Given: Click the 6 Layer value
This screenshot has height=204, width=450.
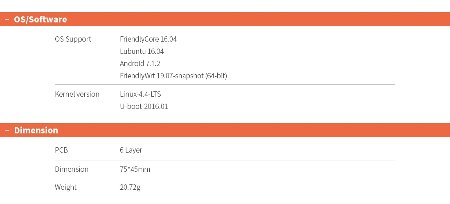Looking at the screenshot, I should [x=131, y=150].
